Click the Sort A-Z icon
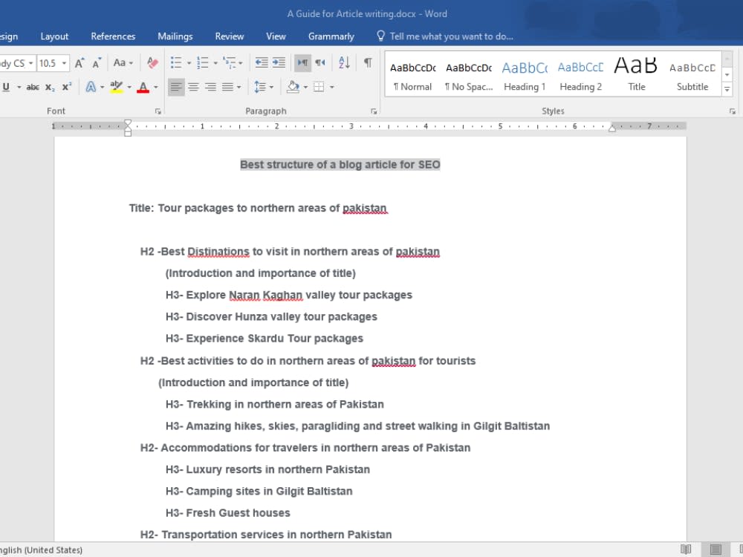Screen dimensions: 743x557 coord(345,62)
